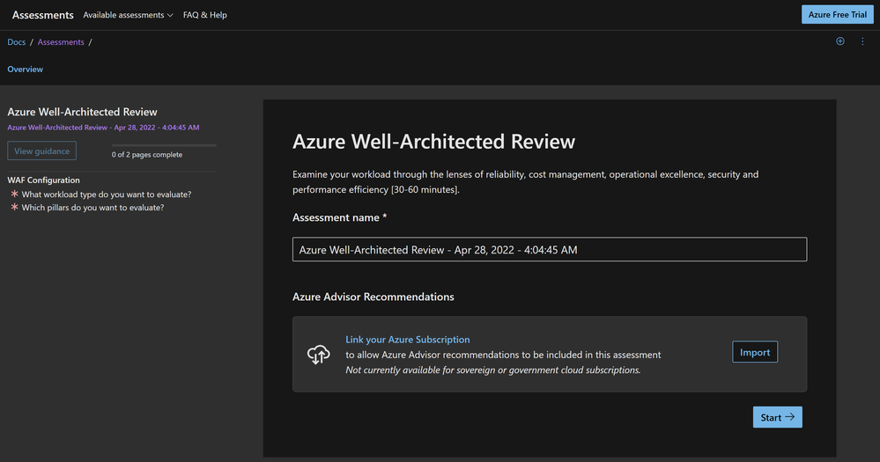This screenshot has height=462, width=880.
Task: Click the sovereign cloud availability note
Action: point(492,370)
